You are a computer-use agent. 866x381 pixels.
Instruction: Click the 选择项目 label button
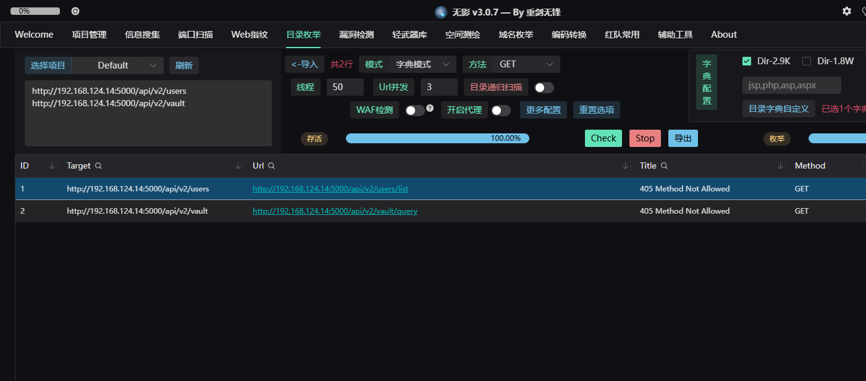(x=48, y=65)
